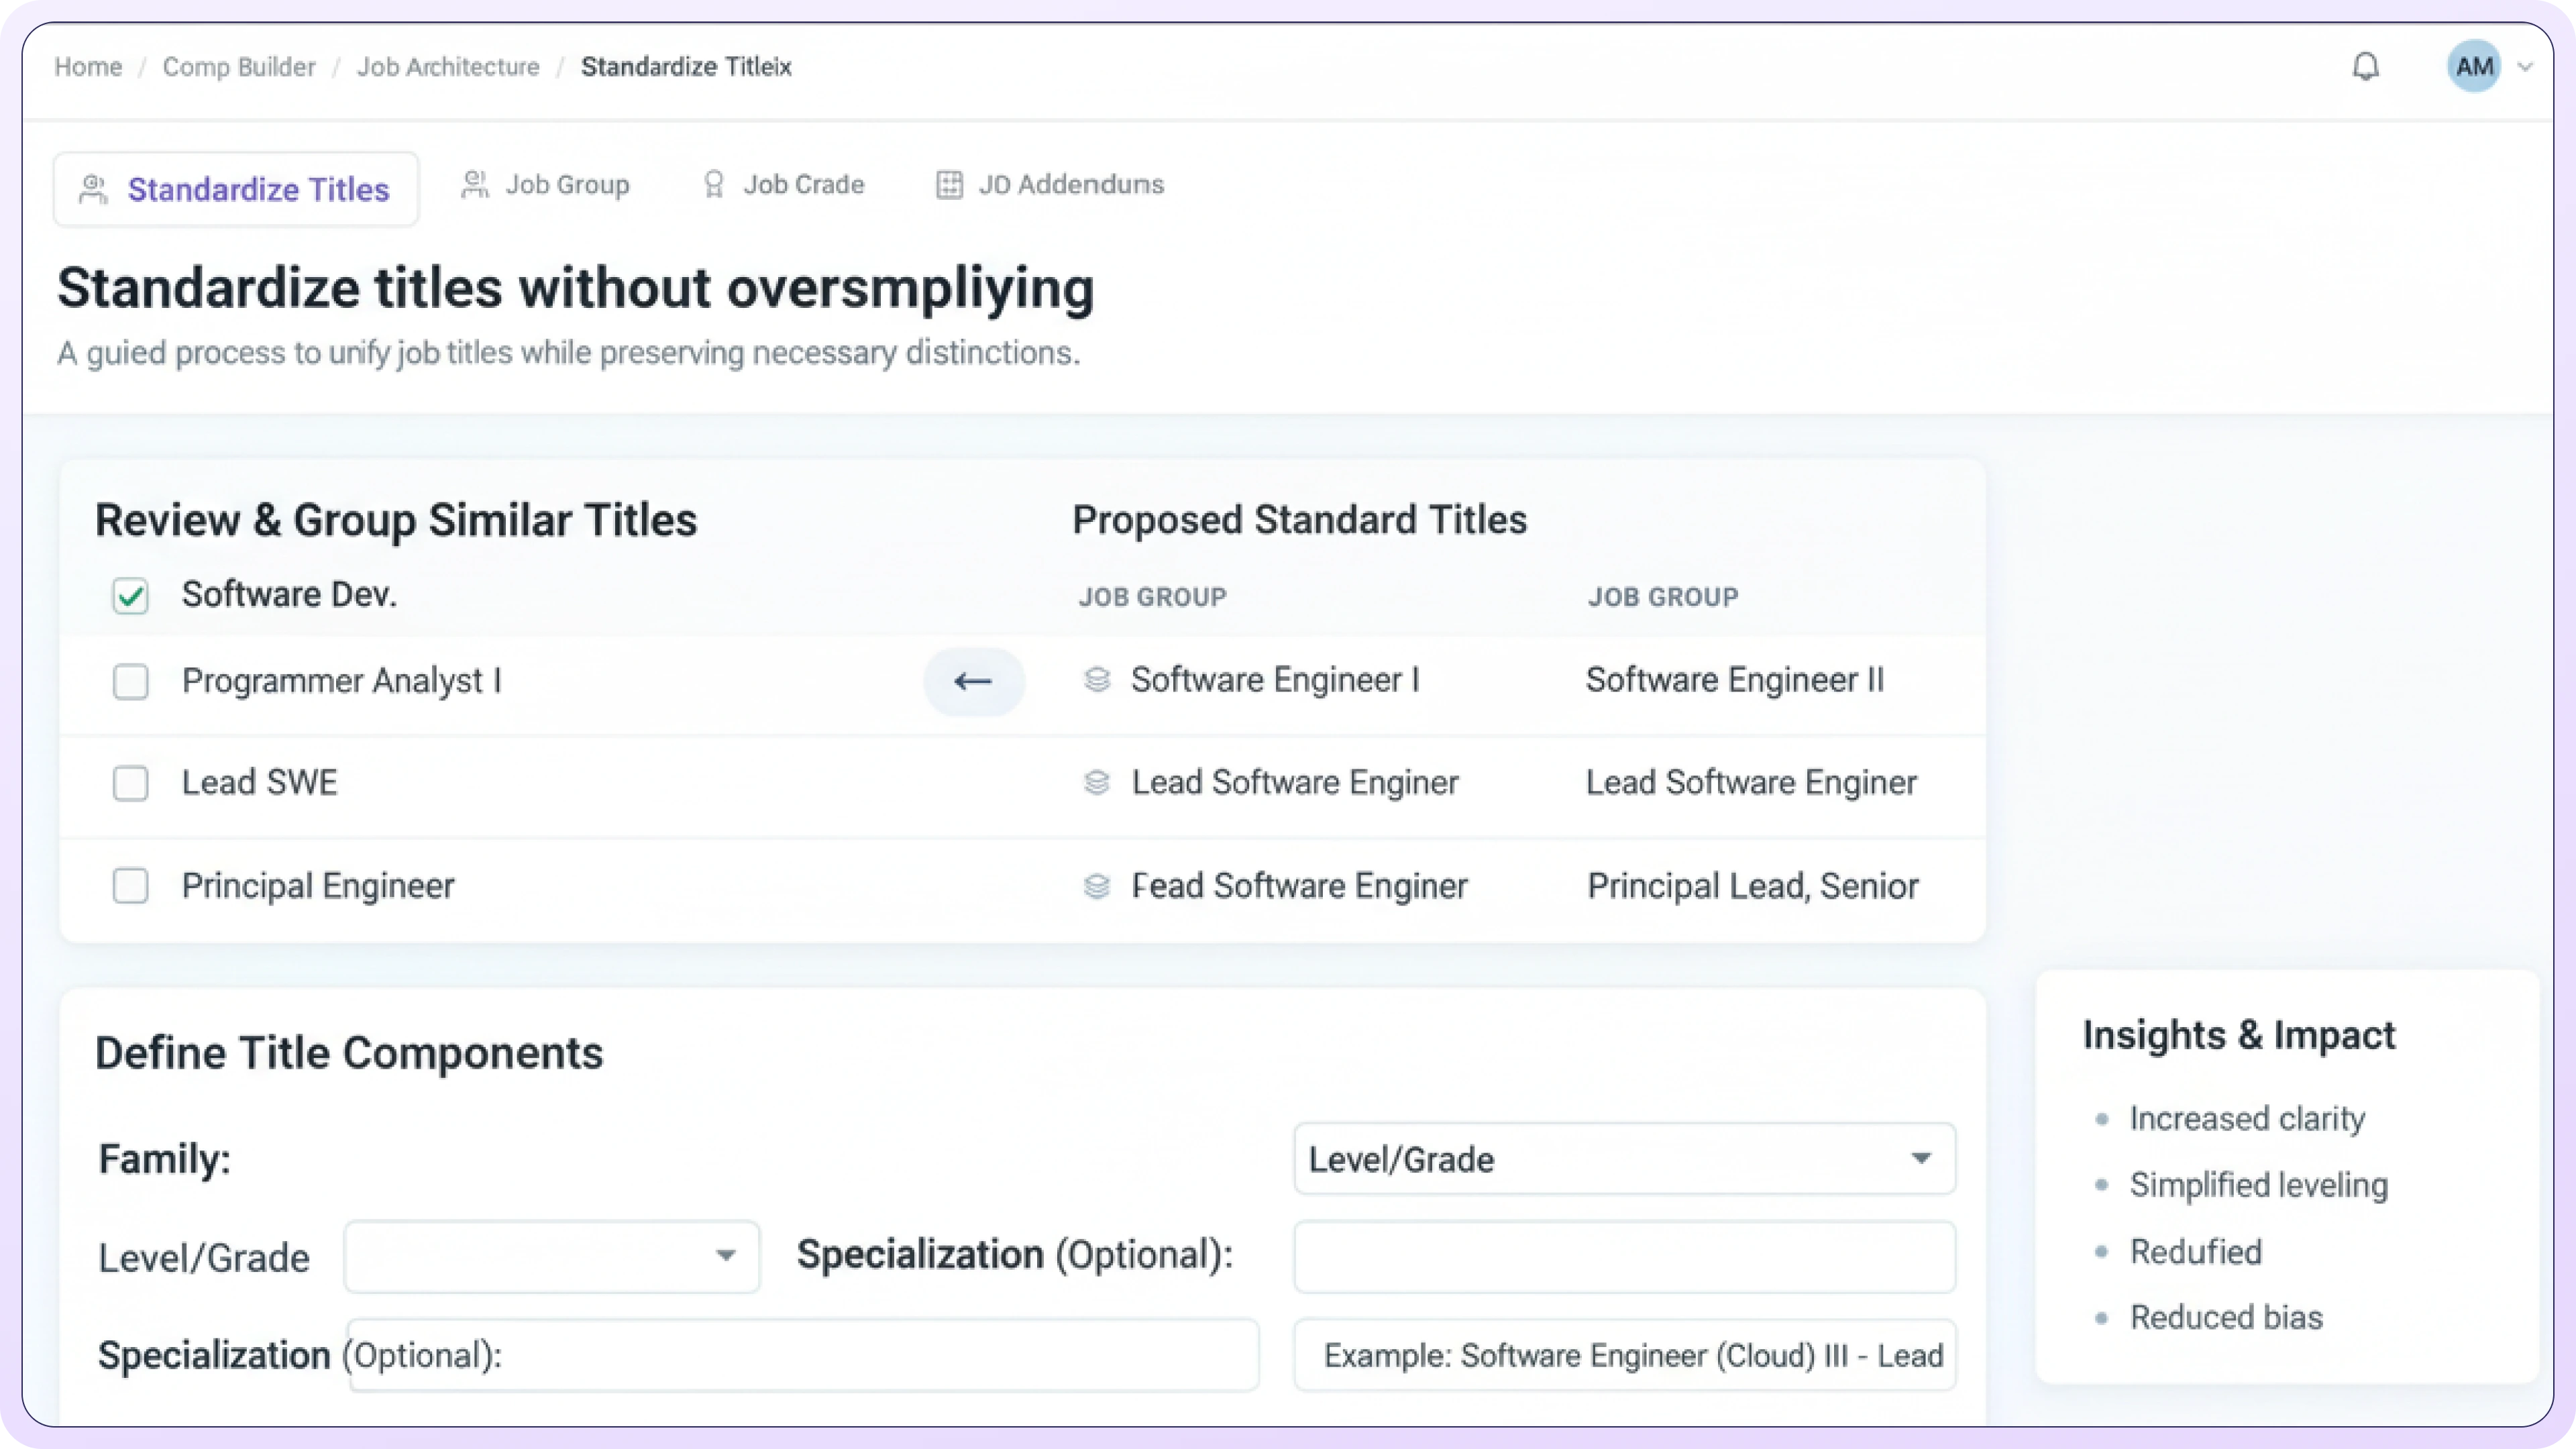The width and height of the screenshot is (2576, 1449).
Task: Expand the empty Level/Grade combo box
Action: [x=551, y=1256]
